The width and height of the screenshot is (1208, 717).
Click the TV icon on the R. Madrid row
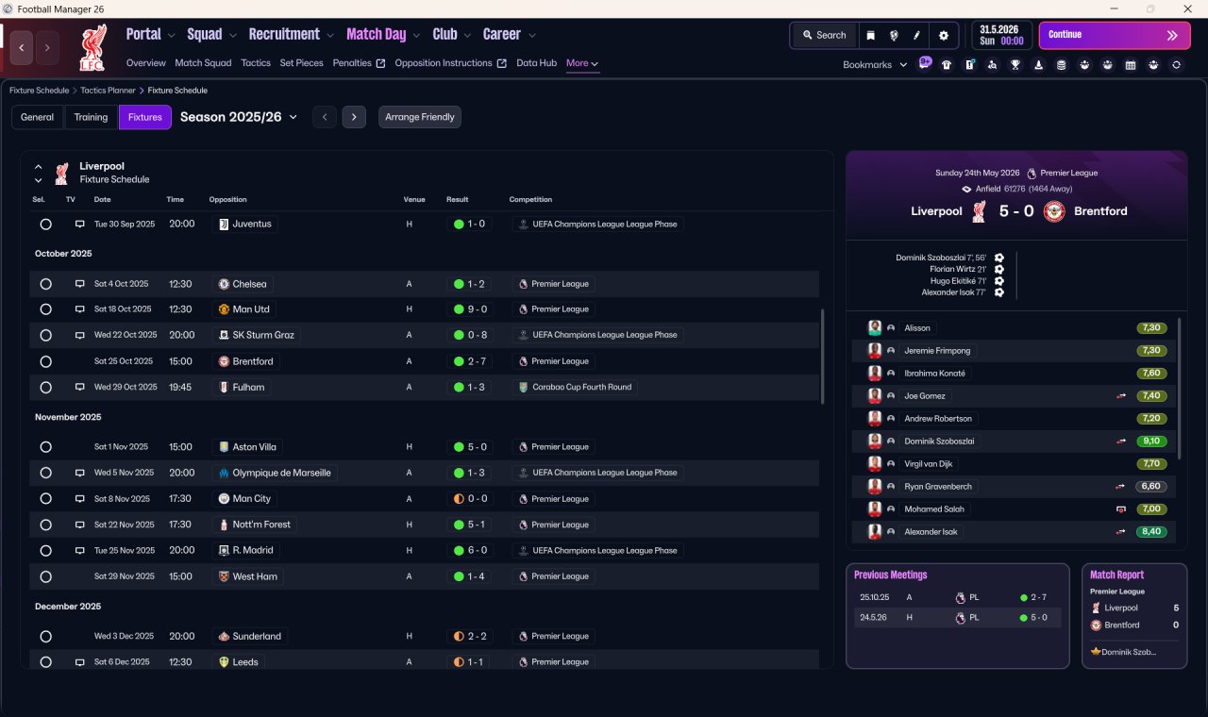click(x=80, y=550)
